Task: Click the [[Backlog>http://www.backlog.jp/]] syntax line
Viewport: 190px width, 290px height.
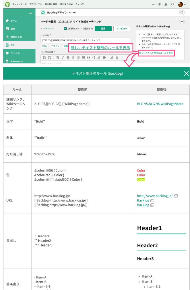Action: click(61, 200)
